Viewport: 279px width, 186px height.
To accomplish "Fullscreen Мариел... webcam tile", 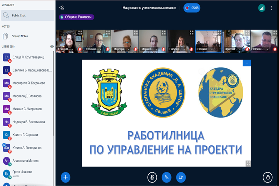I will [164, 32].
